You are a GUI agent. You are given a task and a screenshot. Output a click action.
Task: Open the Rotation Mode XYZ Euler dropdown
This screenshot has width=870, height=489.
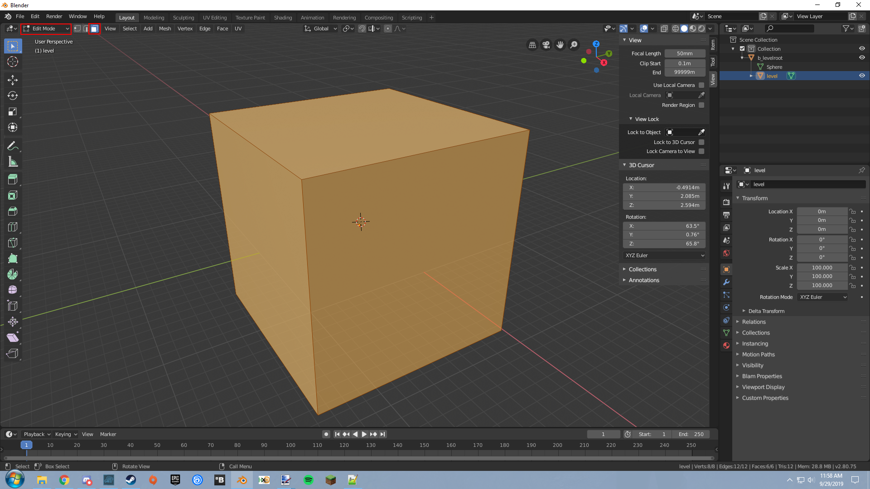click(x=822, y=297)
